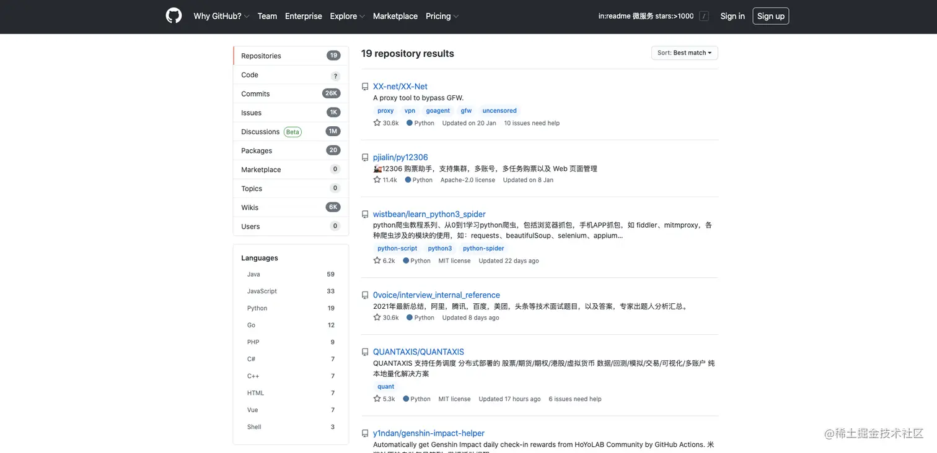937x453 pixels.
Task: Open the QUANTAXIS/QUANTAXIS repository
Action: click(418, 352)
